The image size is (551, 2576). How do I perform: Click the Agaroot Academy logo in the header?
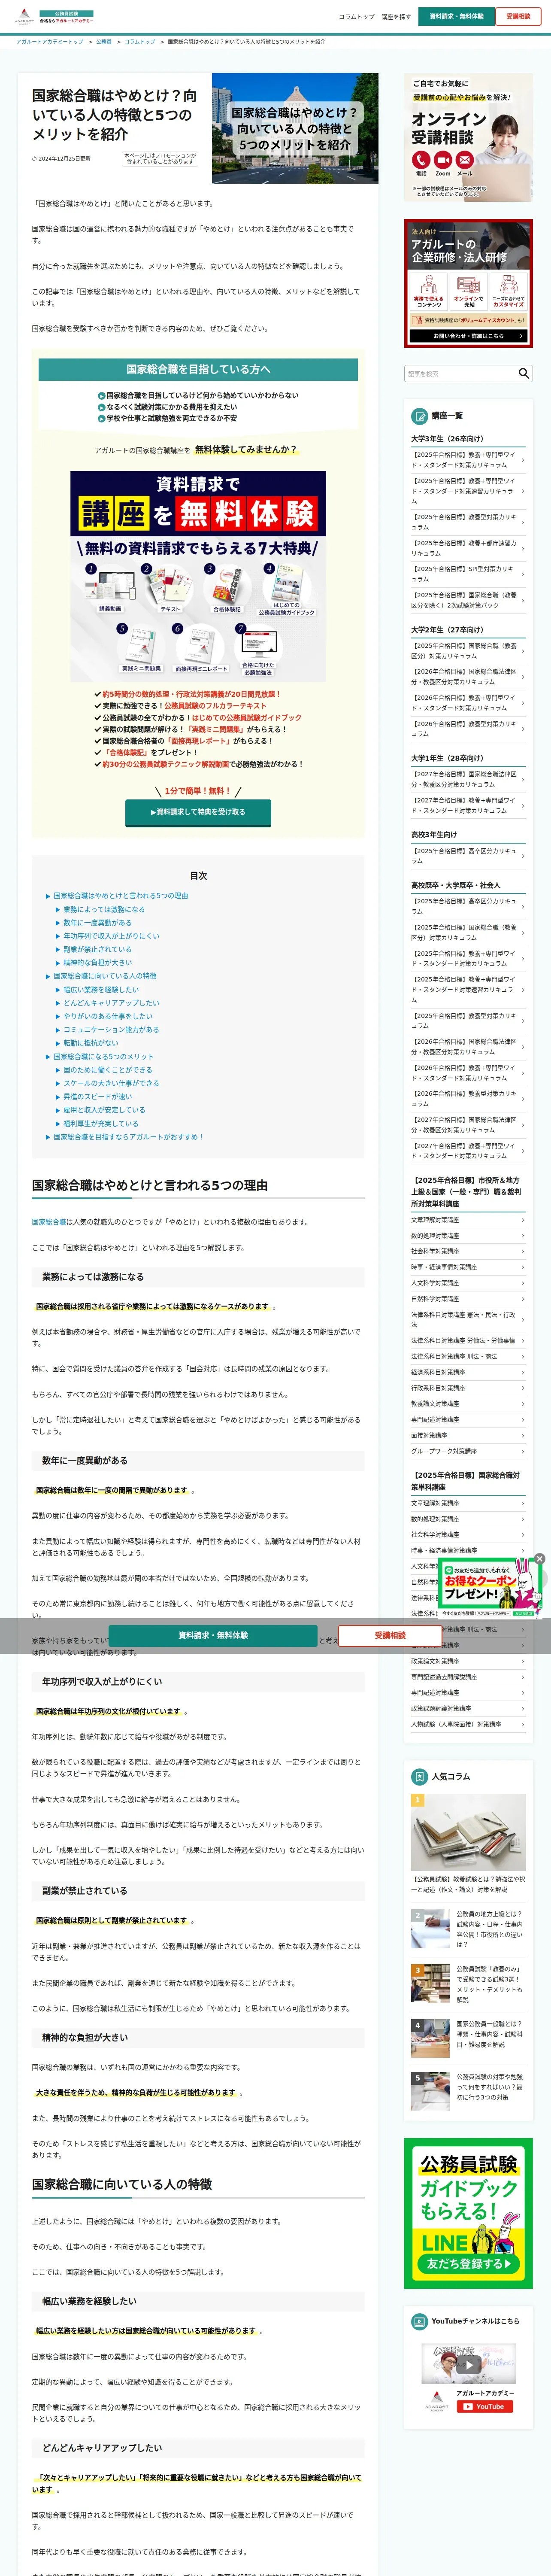click(x=25, y=17)
